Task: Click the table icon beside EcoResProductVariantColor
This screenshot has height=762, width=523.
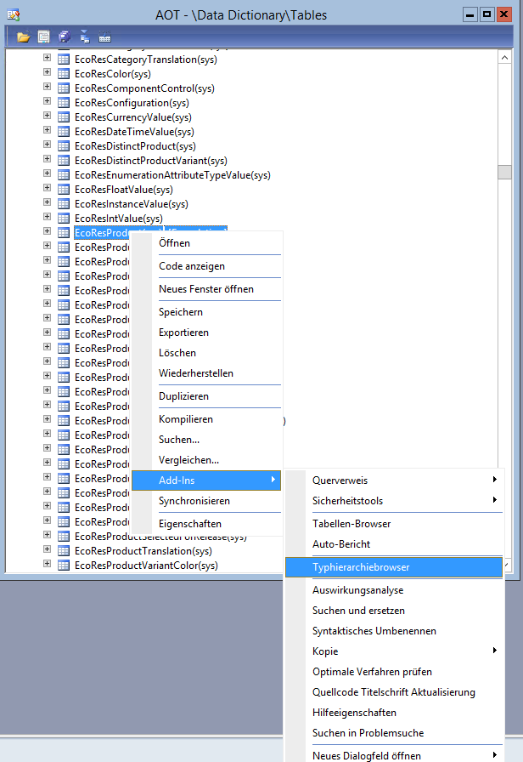Action: (x=64, y=566)
